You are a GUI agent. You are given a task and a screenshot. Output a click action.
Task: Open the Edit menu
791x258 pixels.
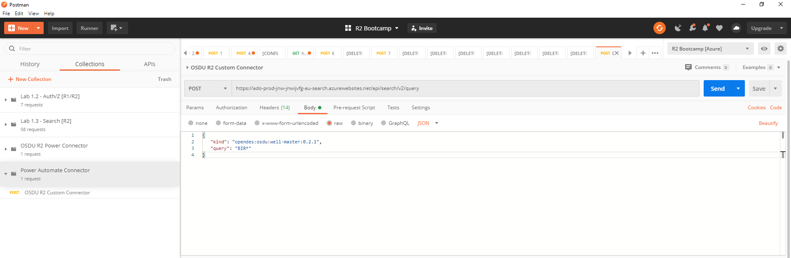tap(19, 14)
